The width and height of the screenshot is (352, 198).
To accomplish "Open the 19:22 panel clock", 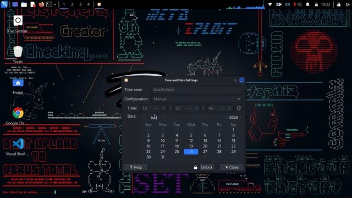I will coord(326,4).
